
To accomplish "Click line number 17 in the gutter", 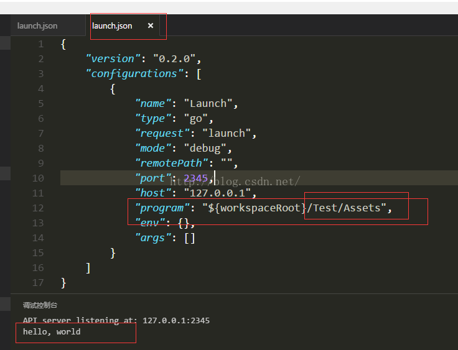I will [x=38, y=283].
